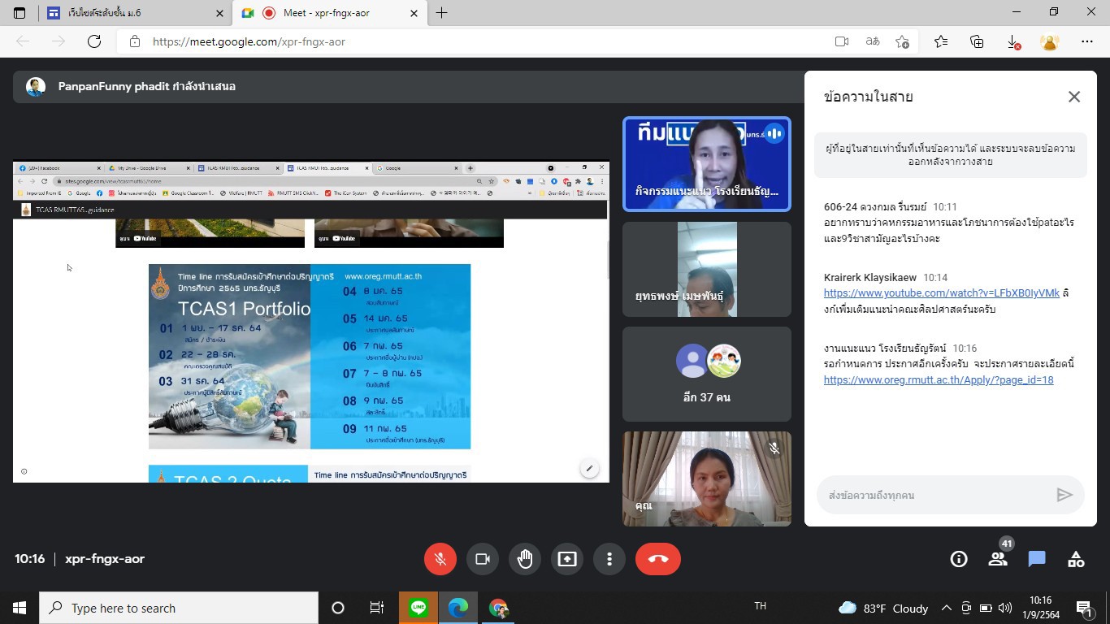Open the Favorites list icon
Image resolution: width=1110 pixels, height=624 pixels.
(x=941, y=41)
